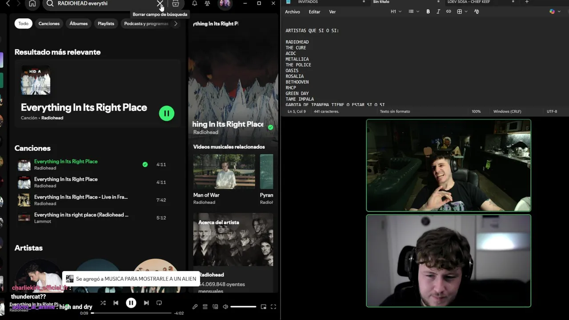The height and width of the screenshot is (320, 569).
Task: Click Windows (CRLF) in Notepad status bar
Action: [x=507, y=112]
